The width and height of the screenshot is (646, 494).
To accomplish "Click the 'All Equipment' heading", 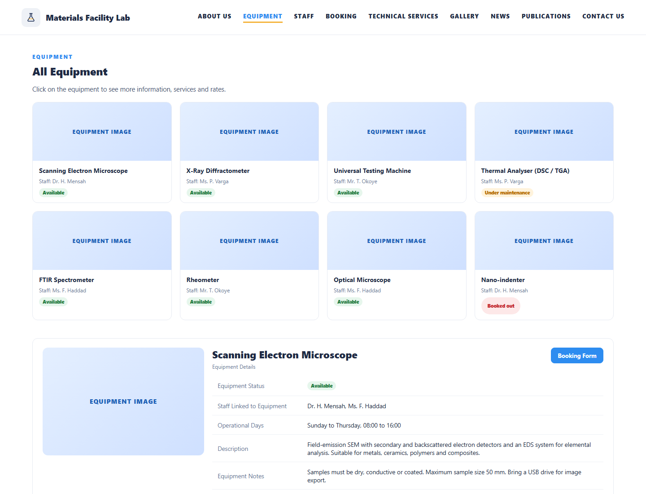I will point(70,72).
